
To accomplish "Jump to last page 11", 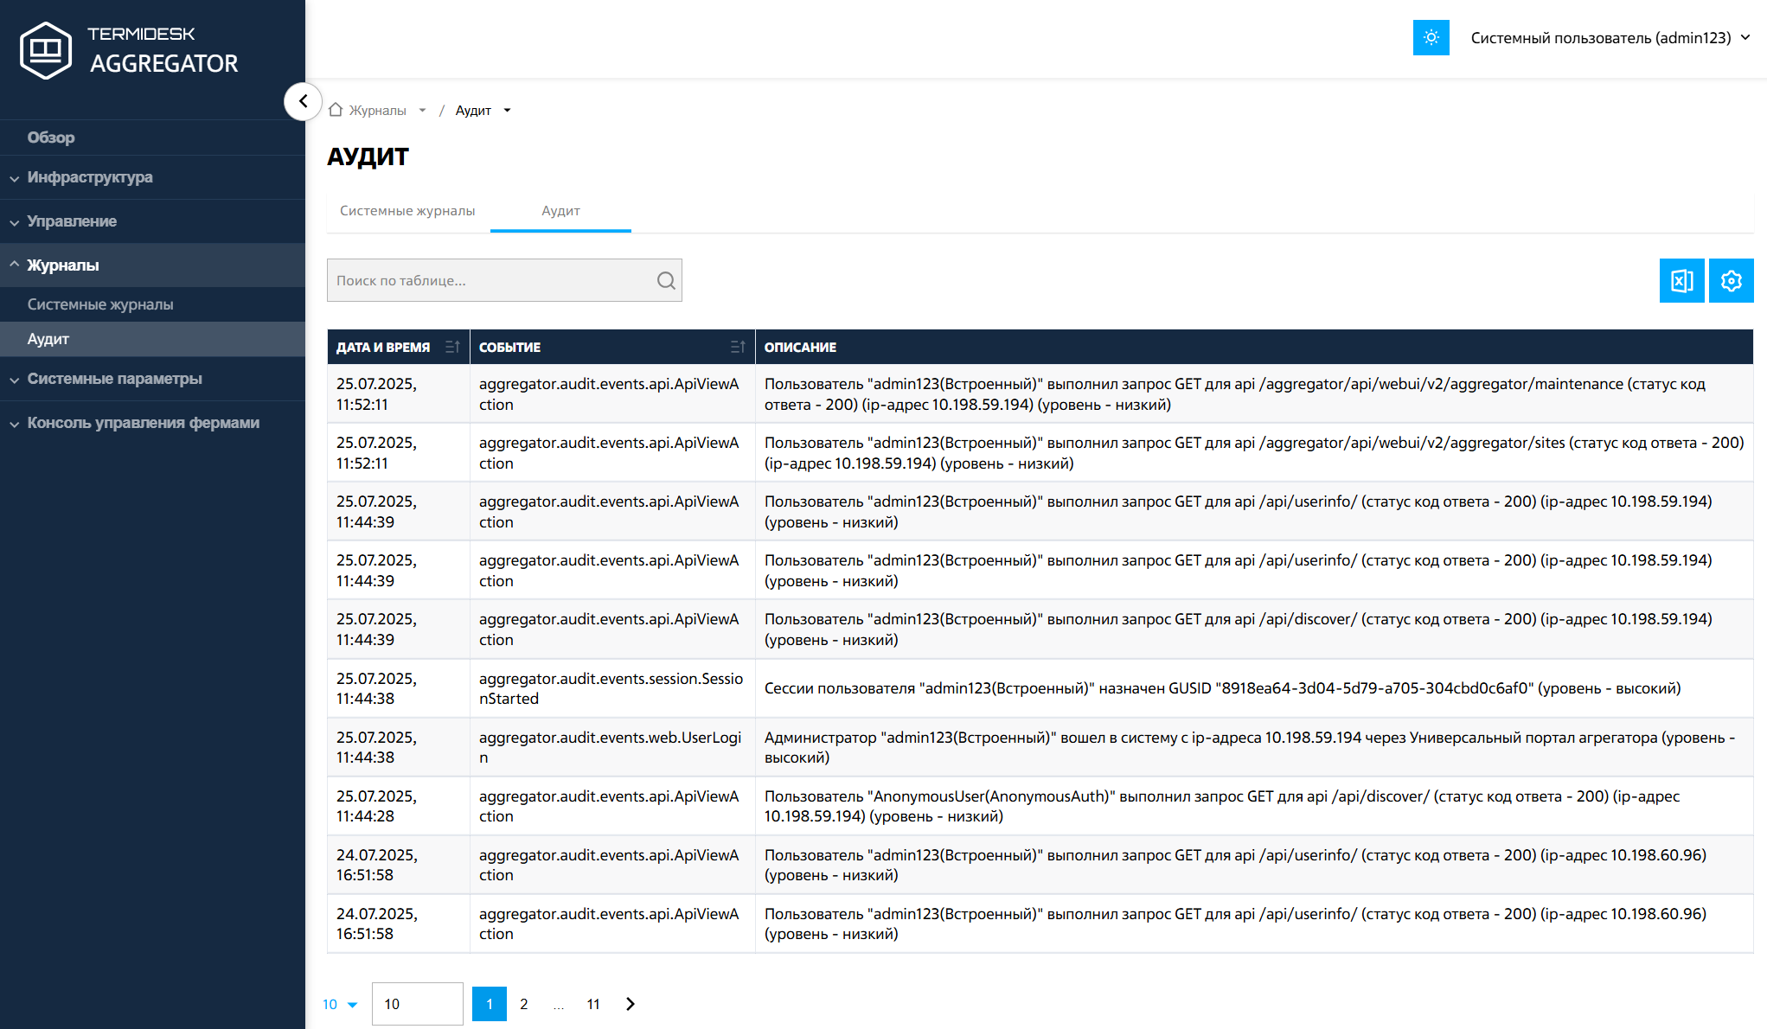I will tap(592, 1004).
